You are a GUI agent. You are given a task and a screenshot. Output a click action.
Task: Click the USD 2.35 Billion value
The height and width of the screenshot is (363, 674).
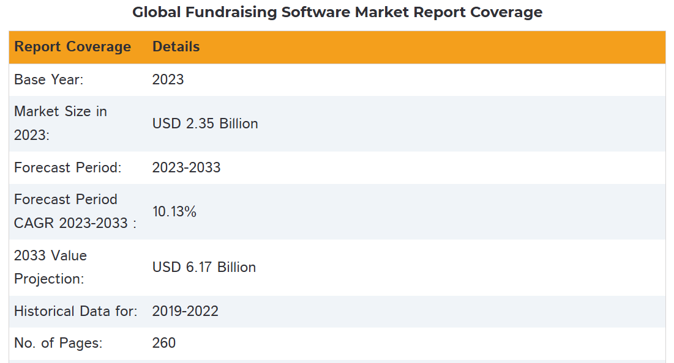[205, 123]
